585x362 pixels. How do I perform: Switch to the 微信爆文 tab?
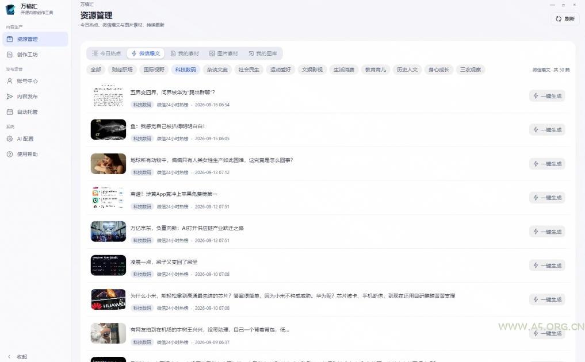pos(146,53)
